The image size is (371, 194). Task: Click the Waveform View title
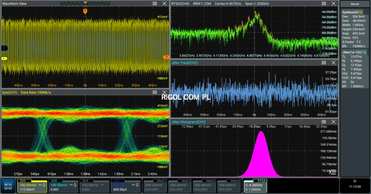(14, 3)
